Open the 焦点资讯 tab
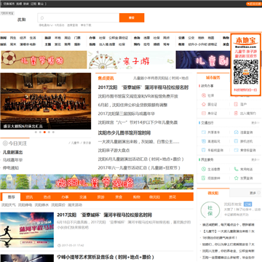Screen dimensions: 262x262 point(106,78)
